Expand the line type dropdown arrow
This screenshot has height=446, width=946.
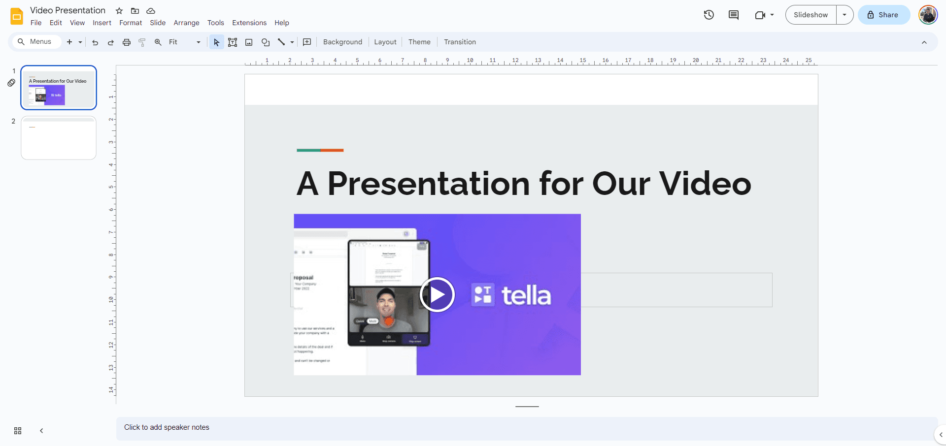(292, 42)
